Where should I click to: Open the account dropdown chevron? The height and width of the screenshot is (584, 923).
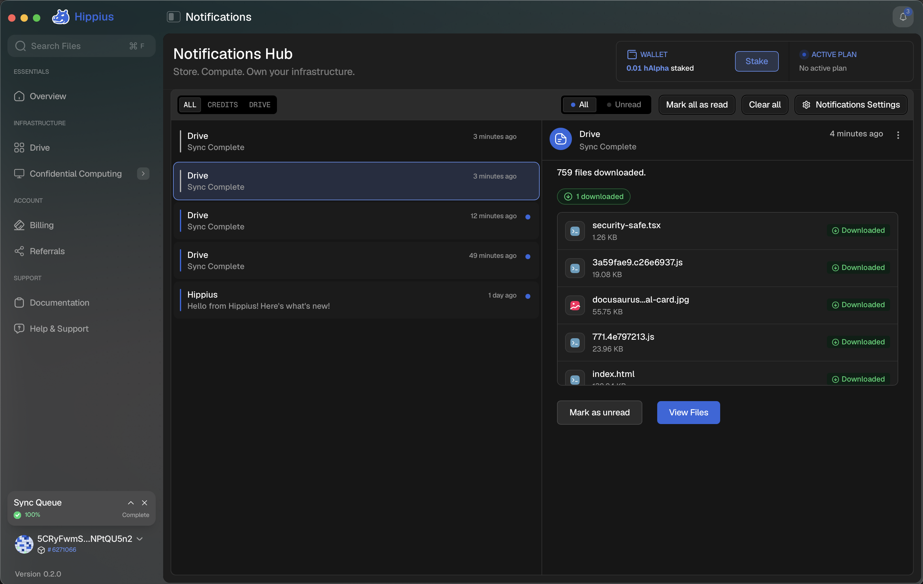tap(140, 539)
